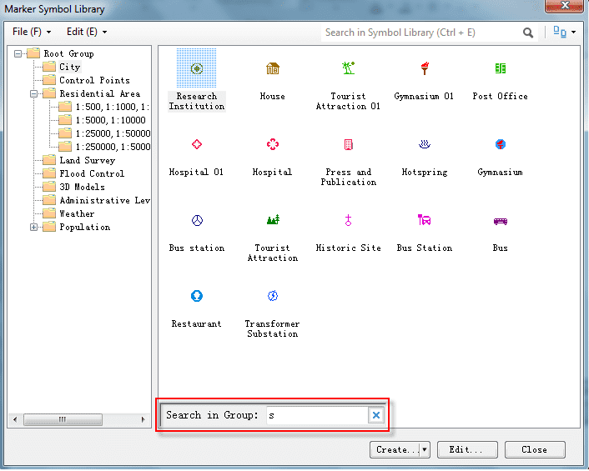The image size is (589, 471).
Task: Click the Close button
Action: coord(534,449)
